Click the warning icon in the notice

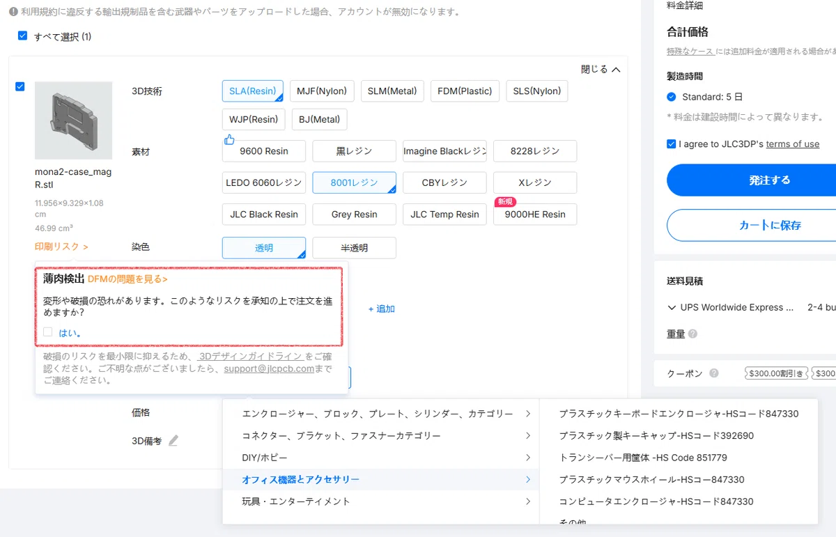pyautogui.click(x=13, y=12)
